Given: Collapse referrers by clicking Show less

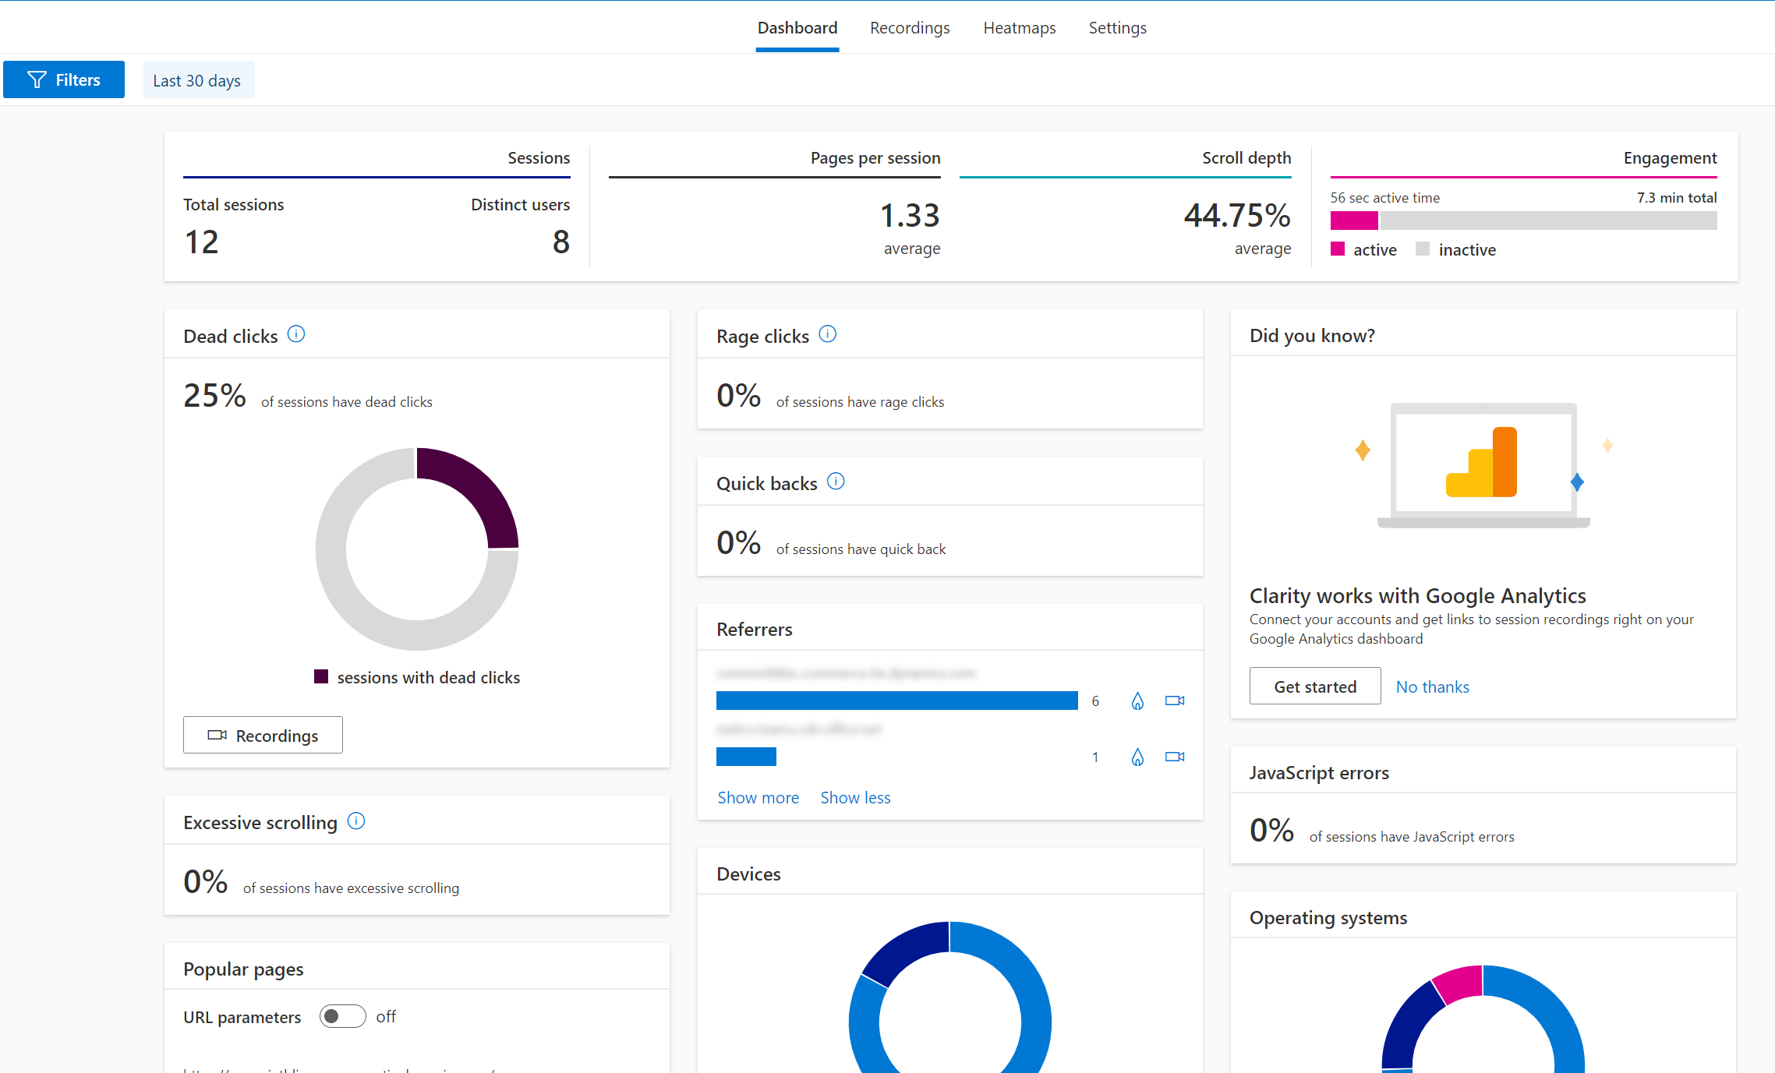Looking at the screenshot, I should point(854,797).
